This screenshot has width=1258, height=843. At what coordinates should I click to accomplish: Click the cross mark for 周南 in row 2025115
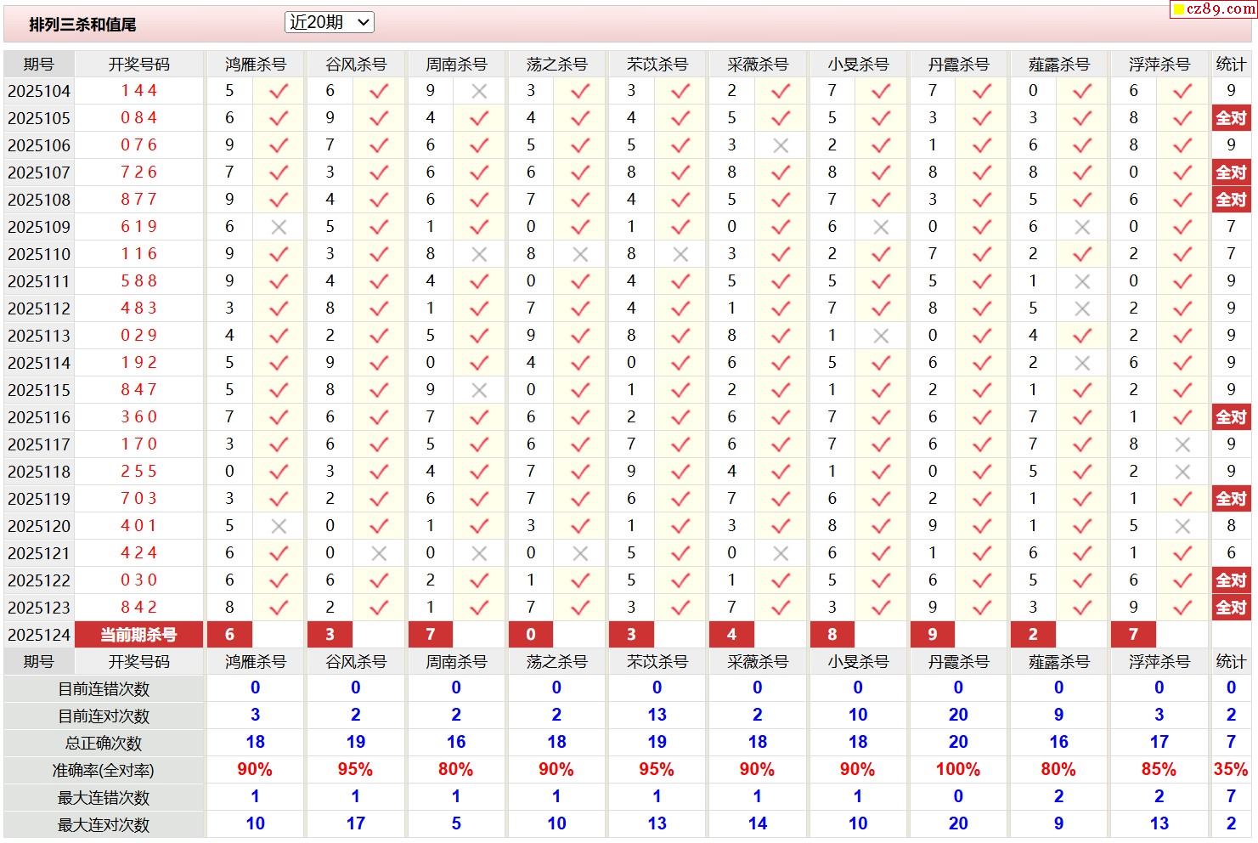479,390
